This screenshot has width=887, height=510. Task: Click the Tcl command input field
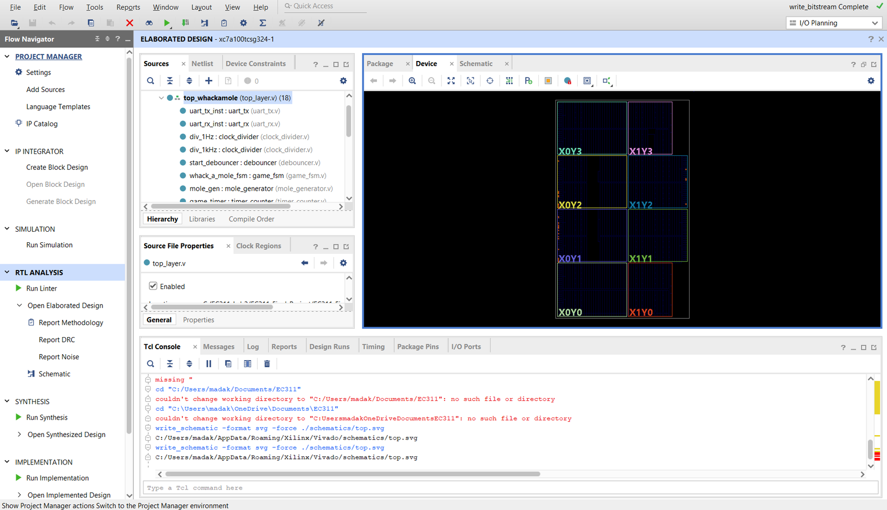tap(388, 487)
